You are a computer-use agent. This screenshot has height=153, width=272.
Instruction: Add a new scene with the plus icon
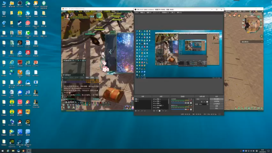(136, 111)
